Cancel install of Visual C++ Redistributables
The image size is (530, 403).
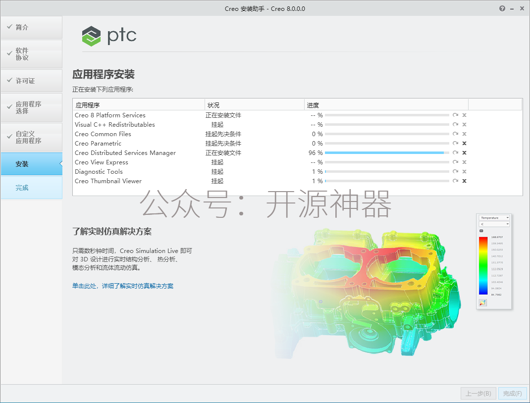(x=465, y=125)
